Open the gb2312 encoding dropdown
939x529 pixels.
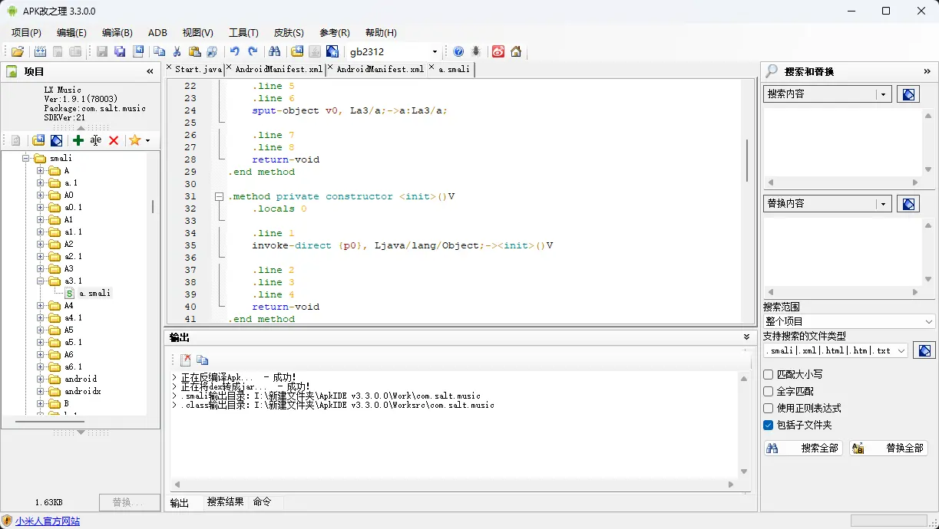pyautogui.click(x=435, y=52)
